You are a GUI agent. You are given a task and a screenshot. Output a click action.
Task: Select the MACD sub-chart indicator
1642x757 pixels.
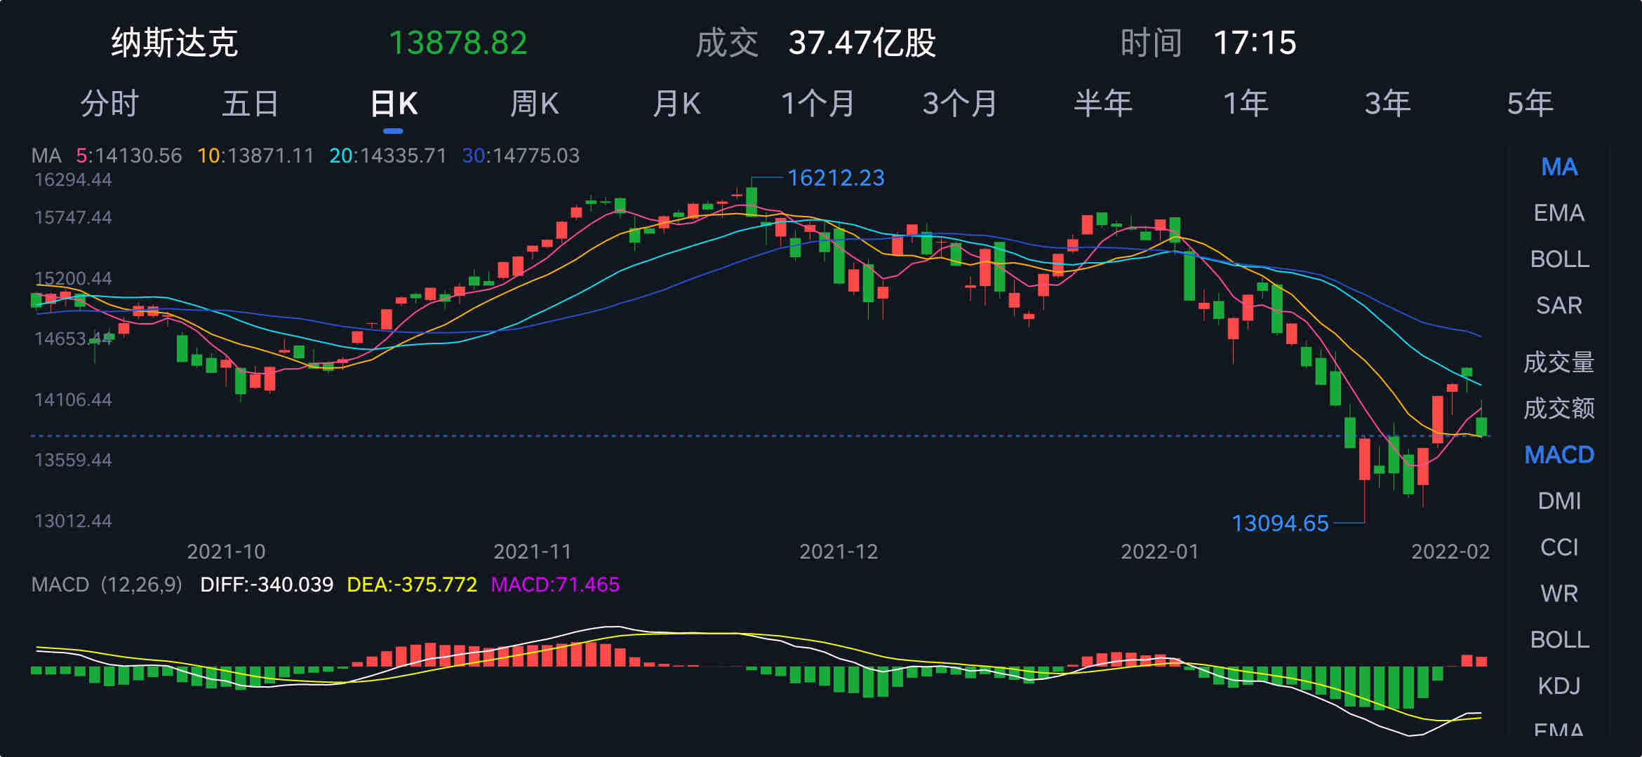(x=1559, y=454)
